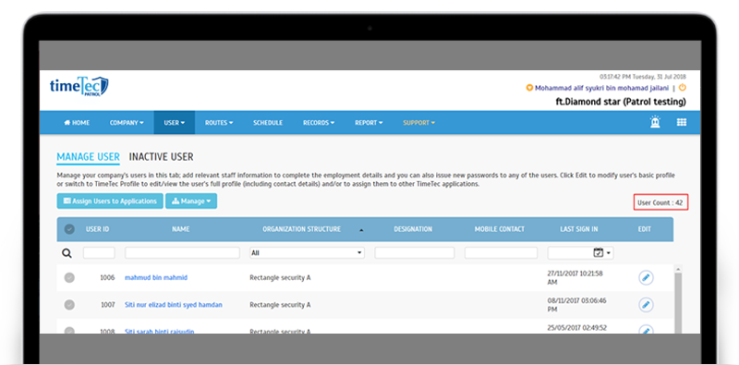Image resolution: width=739 pixels, height=365 pixels.
Task: Click the User ID filter input field
Action: point(99,253)
